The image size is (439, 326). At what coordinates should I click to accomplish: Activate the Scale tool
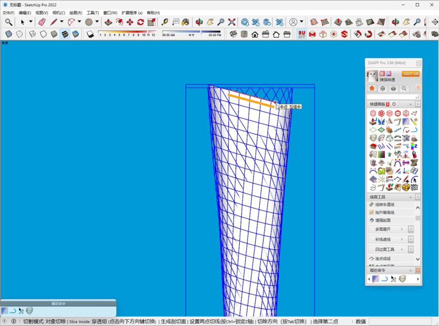tap(151, 22)
